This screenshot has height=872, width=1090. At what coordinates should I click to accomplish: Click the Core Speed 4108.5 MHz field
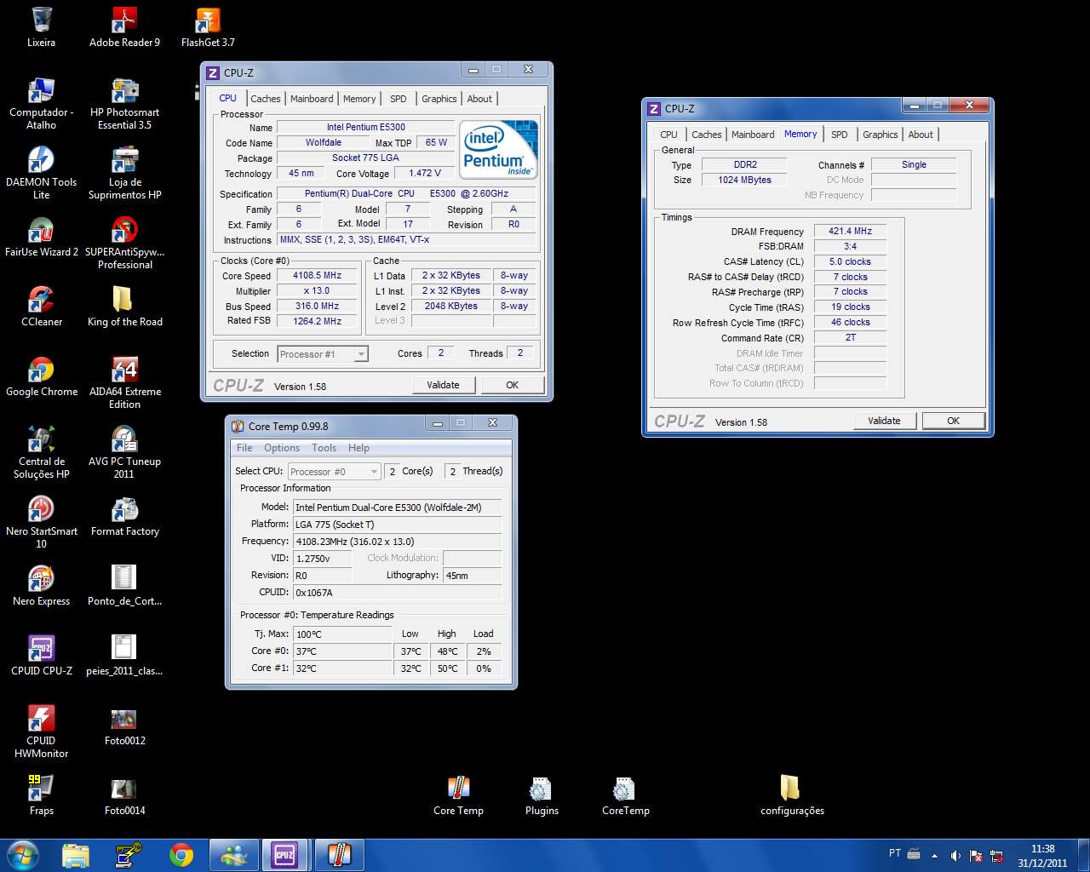(x=317, y=276)
